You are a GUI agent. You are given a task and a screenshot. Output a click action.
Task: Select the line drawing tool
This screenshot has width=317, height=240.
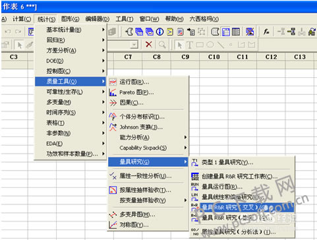221,45
